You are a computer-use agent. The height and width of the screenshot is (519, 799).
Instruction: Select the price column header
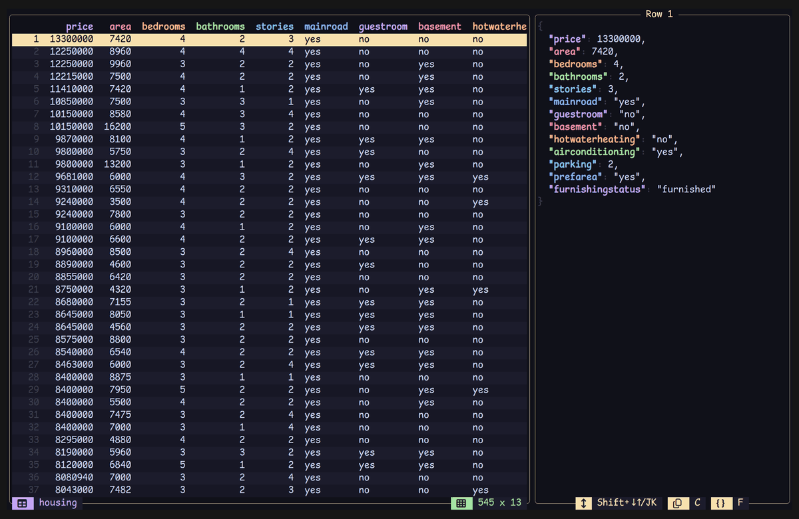(79, 27)
